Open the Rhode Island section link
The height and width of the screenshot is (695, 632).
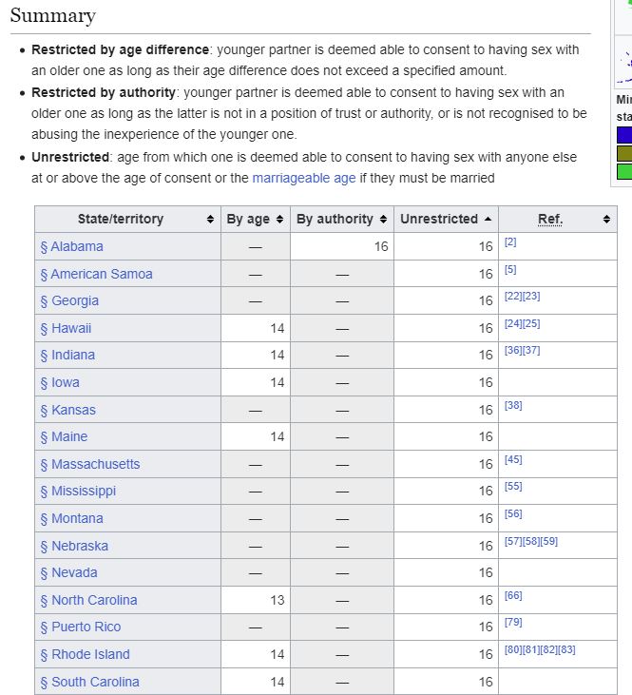86,654
